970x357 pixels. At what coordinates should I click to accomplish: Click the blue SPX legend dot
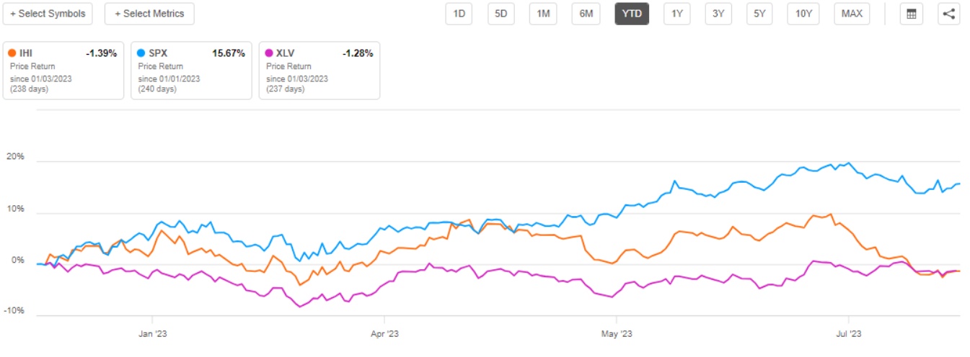[139, 53]
